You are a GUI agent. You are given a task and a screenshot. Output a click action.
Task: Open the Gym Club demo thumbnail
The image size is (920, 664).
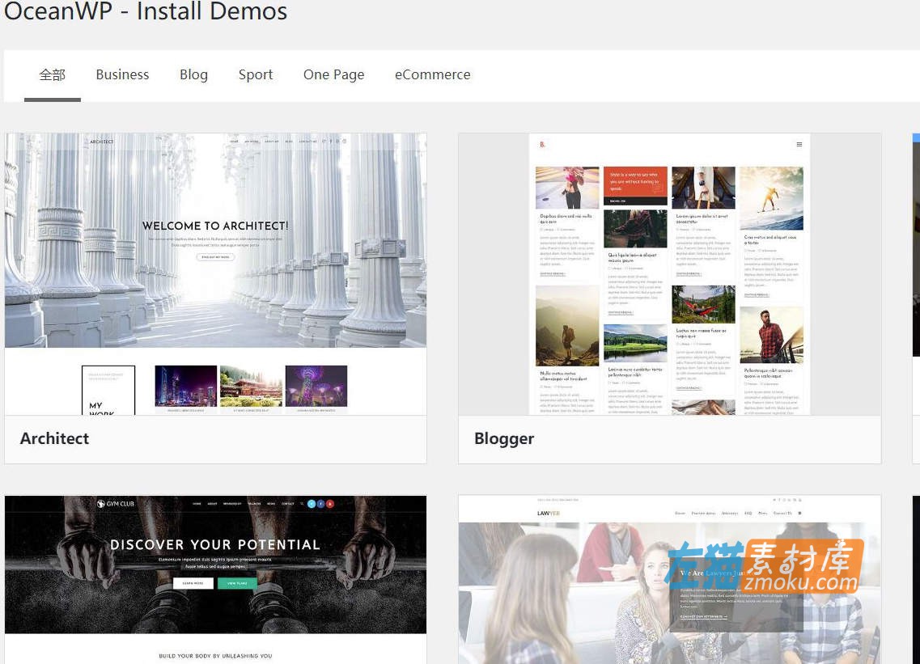pyautogui.click(x=215, y=578)
